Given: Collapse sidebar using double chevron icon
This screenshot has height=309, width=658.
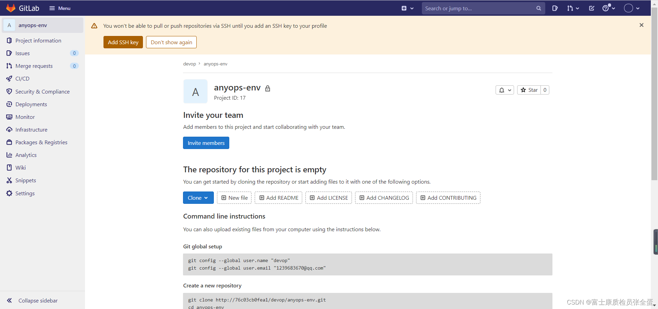Looking at the screenshot, I should point(10,300).
